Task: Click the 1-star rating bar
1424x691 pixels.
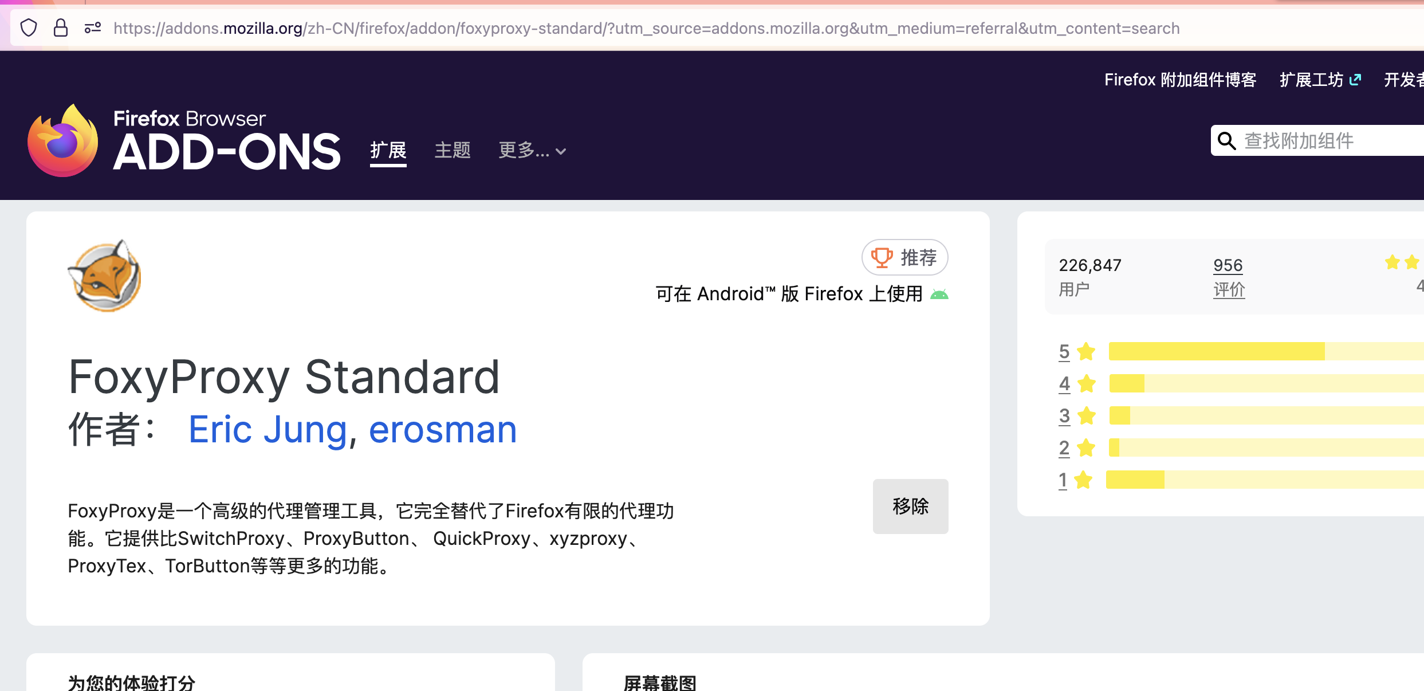Action: (x=1260, y=480)
